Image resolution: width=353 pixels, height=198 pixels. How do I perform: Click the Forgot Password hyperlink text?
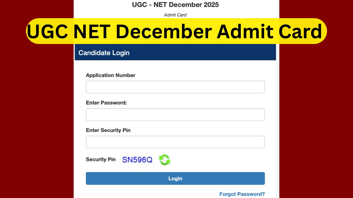[x=242, y=194]
